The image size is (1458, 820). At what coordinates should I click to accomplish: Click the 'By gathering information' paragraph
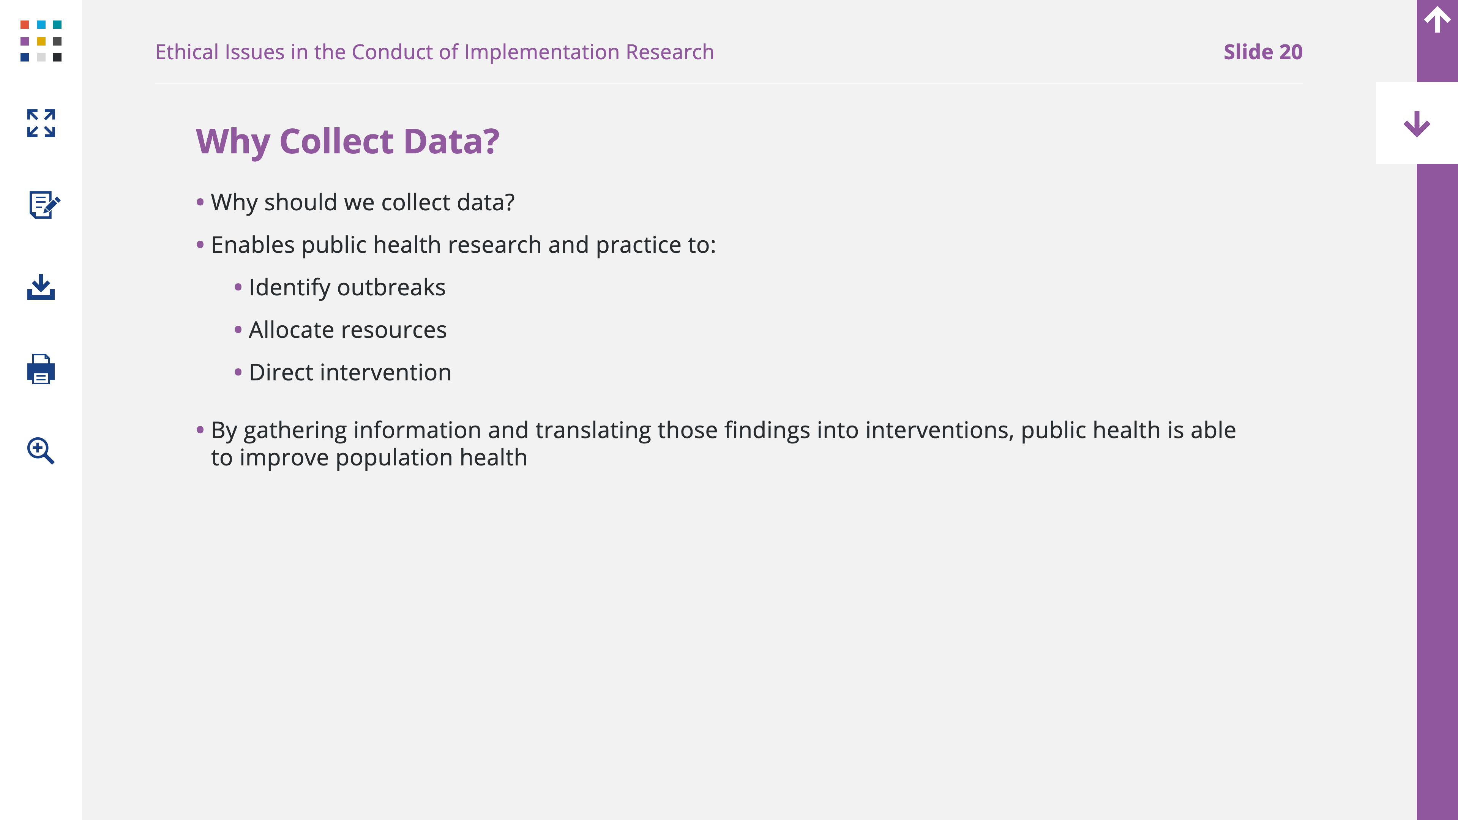[723, 444]
